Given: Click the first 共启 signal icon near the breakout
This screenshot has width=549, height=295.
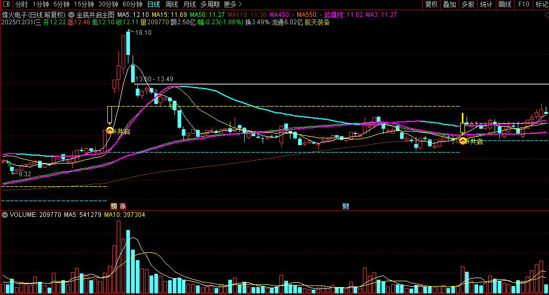Looking at the screenshot, I should point(110,131).
